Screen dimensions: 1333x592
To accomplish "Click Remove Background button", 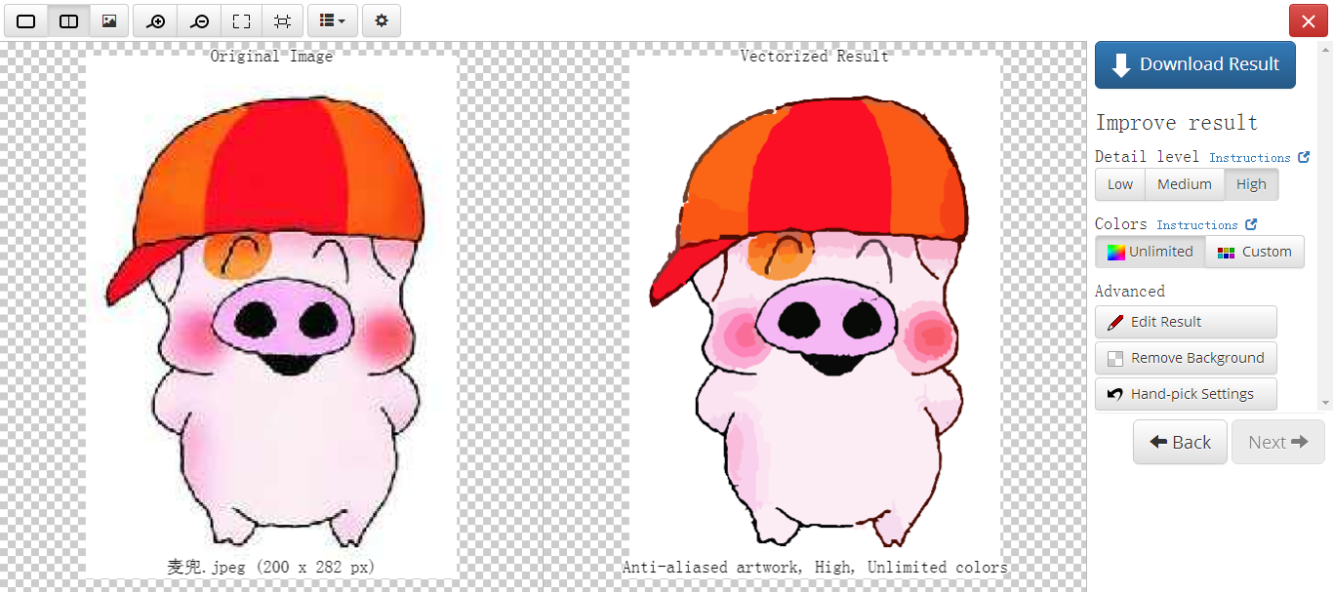I will pos(1185,358).
